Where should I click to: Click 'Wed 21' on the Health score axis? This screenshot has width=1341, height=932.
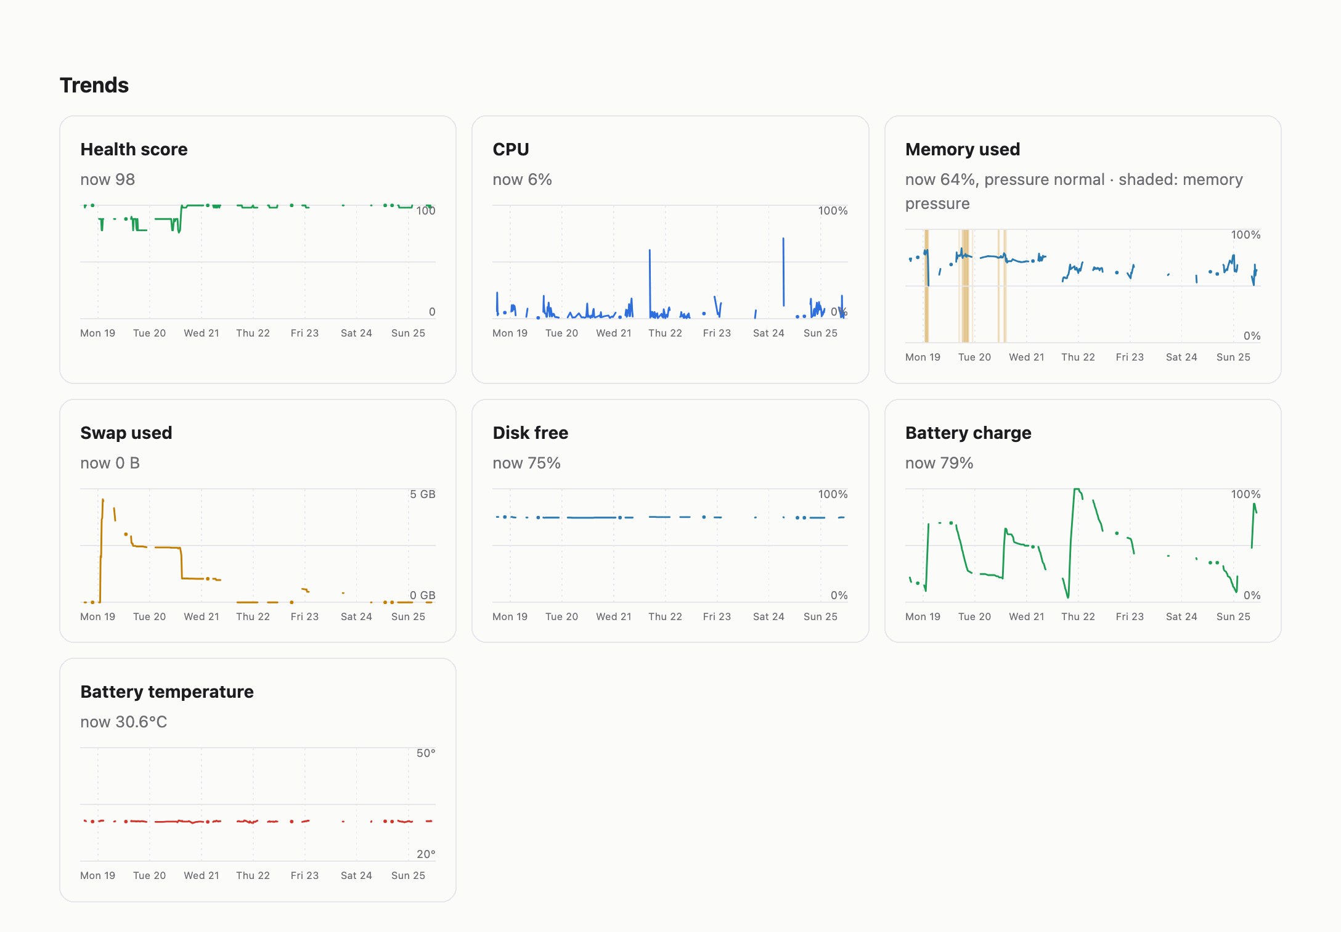click(201, 333)
